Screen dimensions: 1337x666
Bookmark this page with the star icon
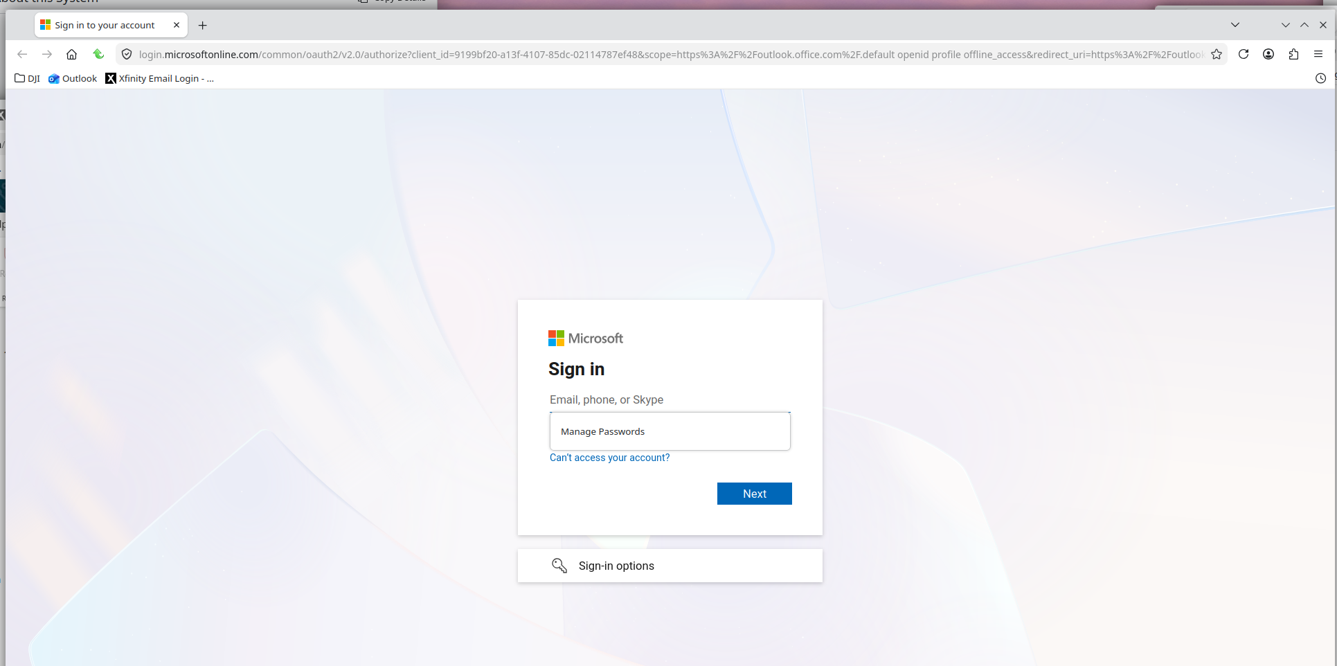tap(1217, 54)
